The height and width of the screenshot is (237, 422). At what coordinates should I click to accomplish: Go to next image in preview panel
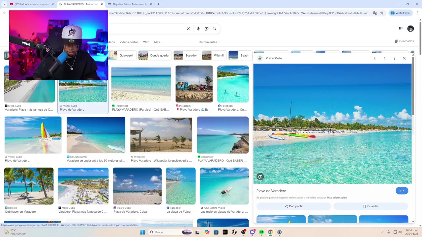[384, 58]
